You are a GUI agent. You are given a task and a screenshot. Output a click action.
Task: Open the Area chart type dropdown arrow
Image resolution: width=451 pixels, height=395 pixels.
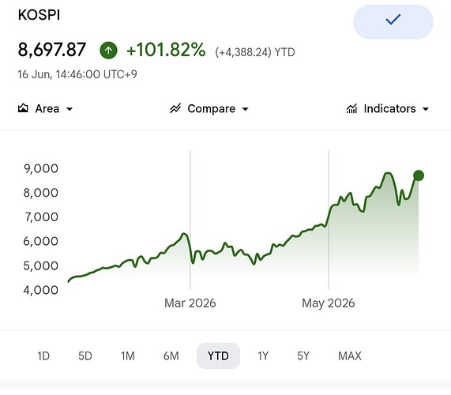tap(70, 109)
